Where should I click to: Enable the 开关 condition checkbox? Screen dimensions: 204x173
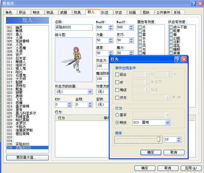click(x=117, y=98)
